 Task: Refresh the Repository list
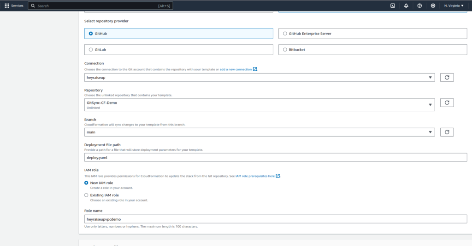point(447,103)
